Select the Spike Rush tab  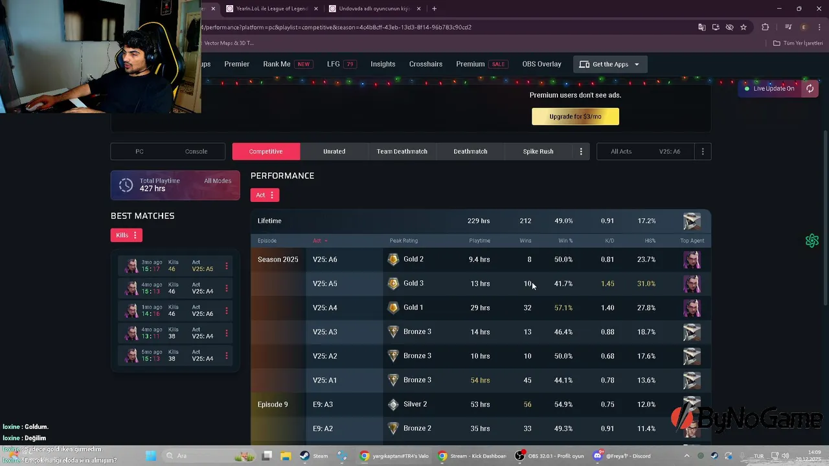click(538, 151)
